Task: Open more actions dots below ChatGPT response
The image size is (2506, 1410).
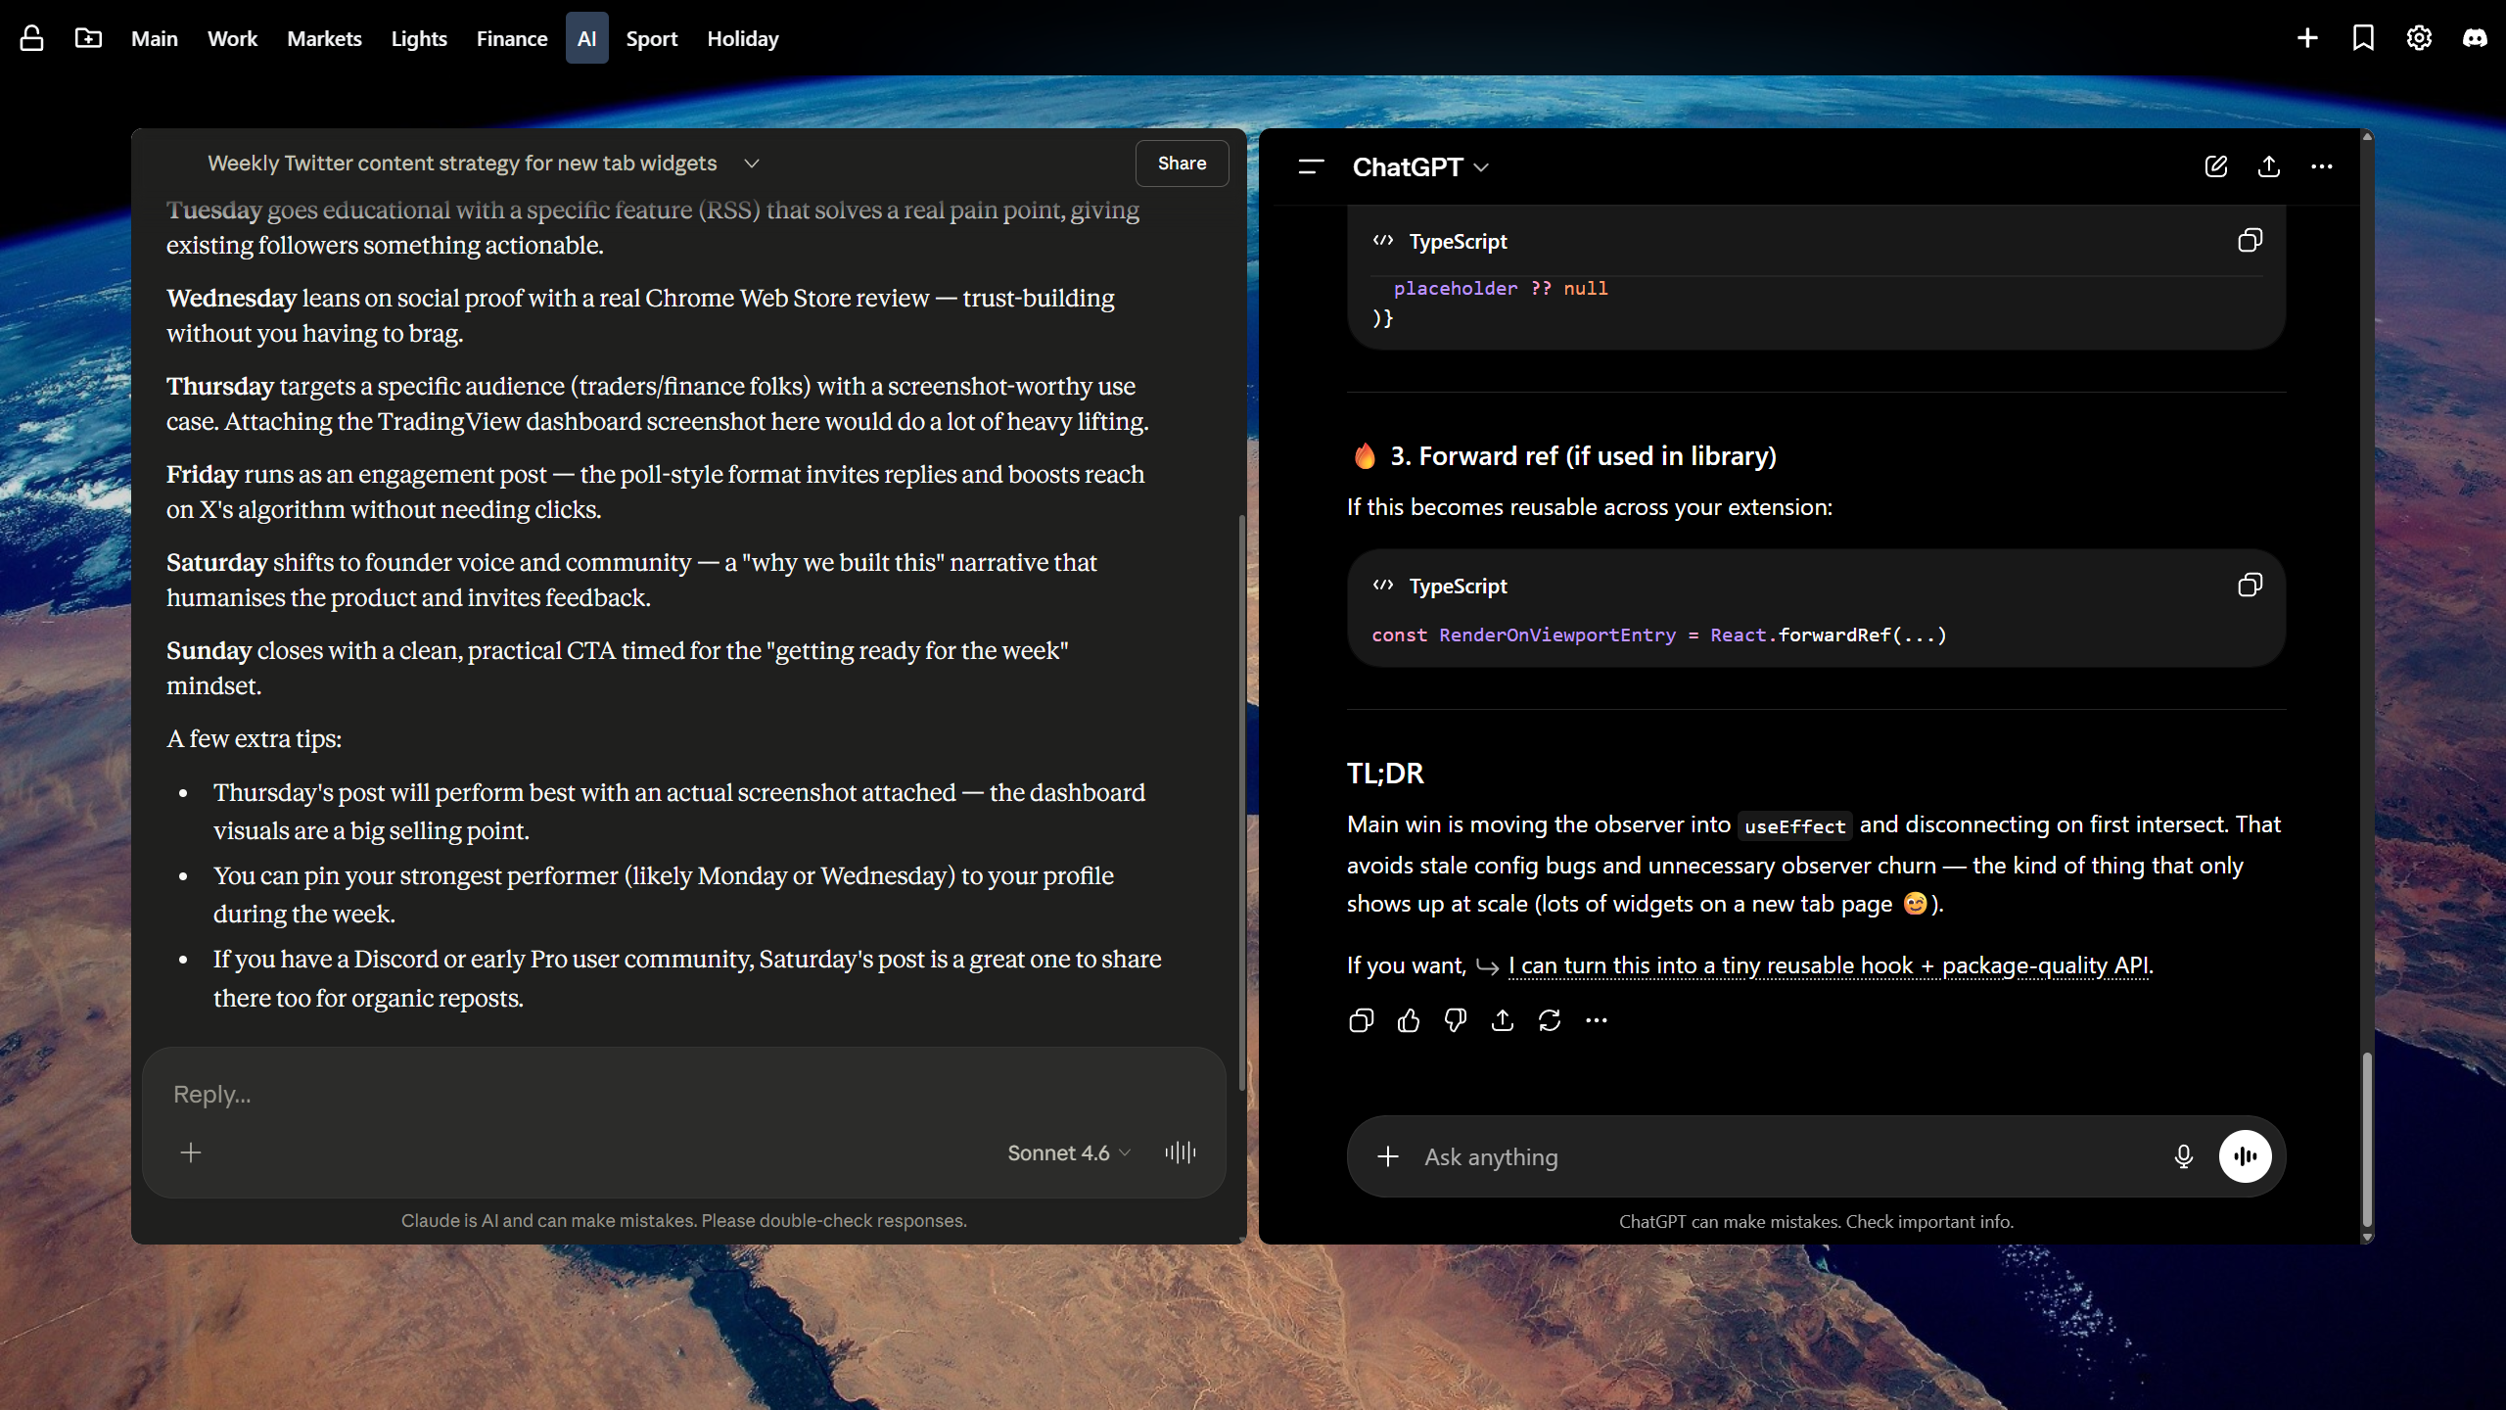Action: coord(1597,1020)
